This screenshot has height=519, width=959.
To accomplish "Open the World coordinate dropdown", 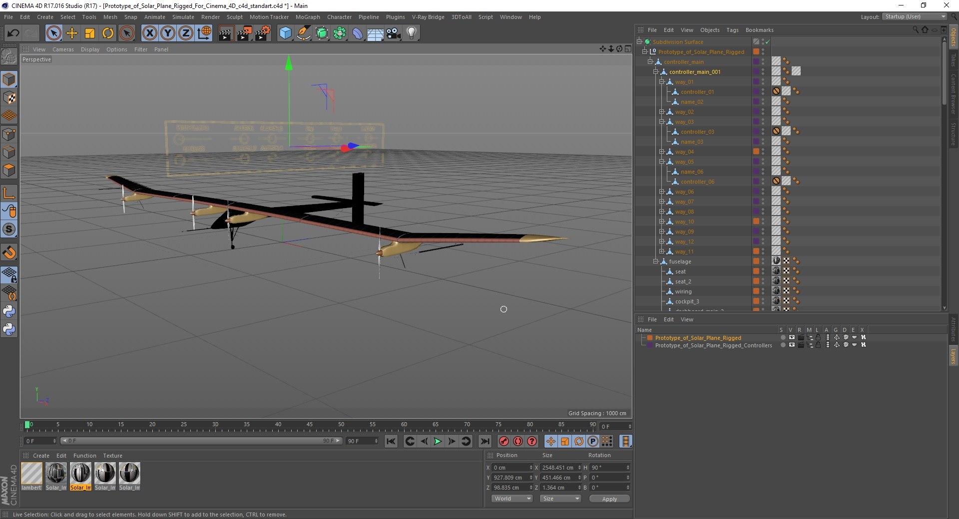I will [x=512, y=499].
